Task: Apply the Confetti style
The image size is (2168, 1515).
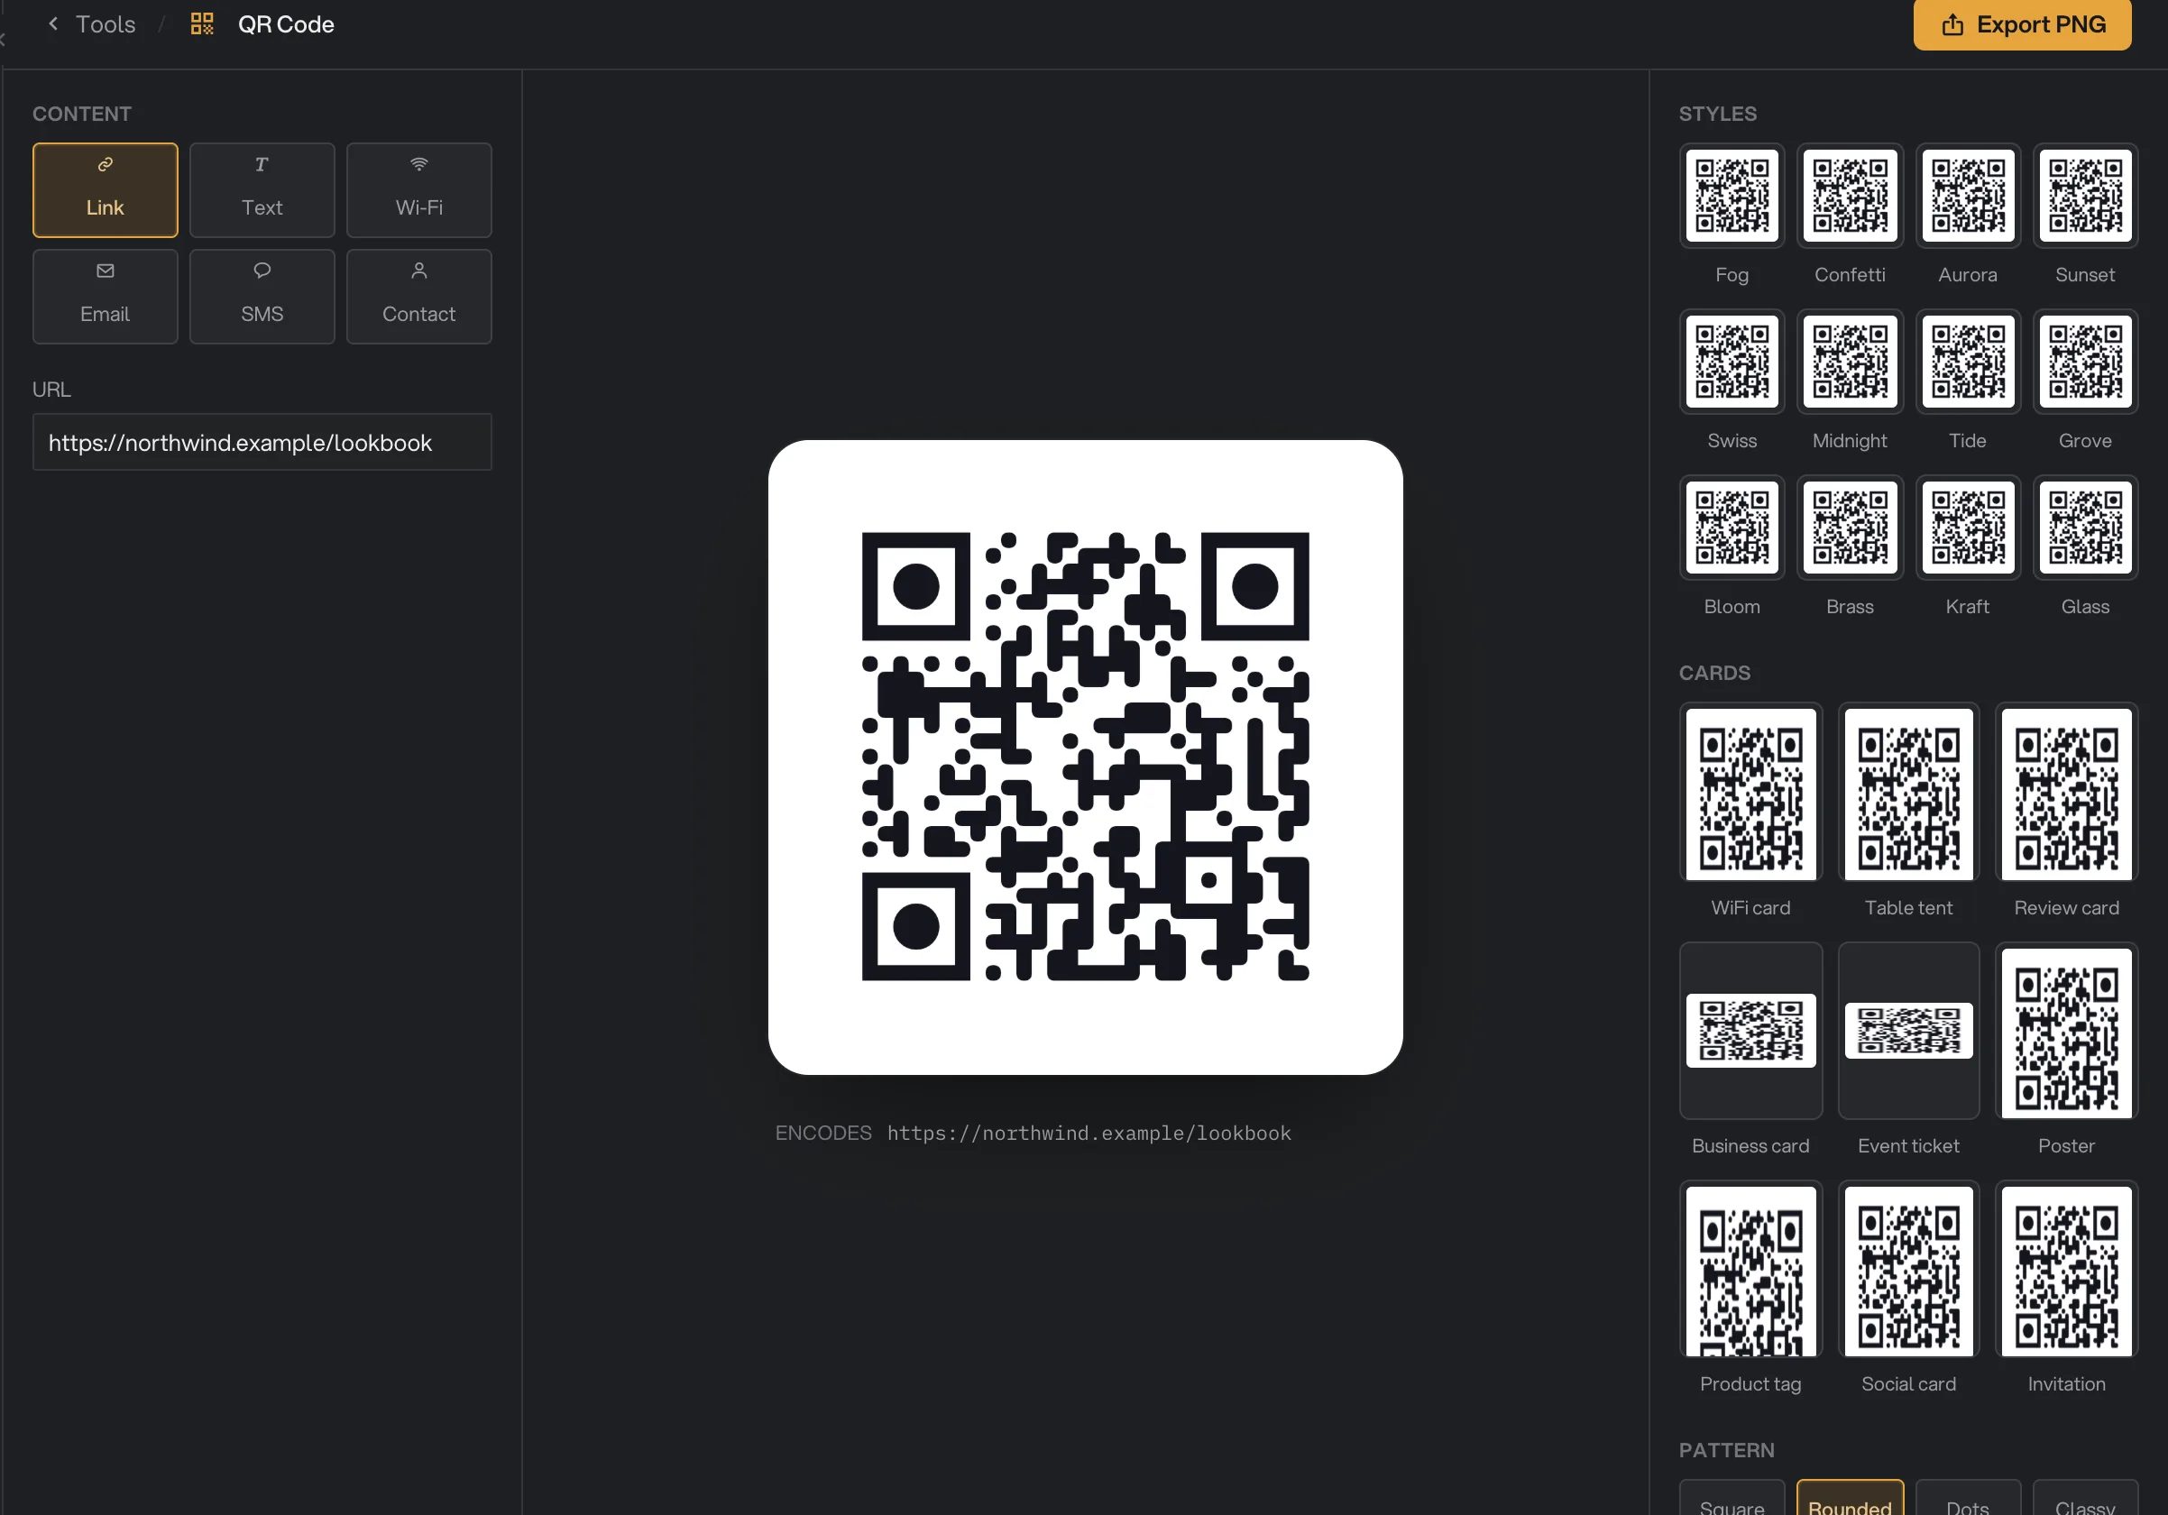Action: pyautogui.click(x=1849, y=196)
